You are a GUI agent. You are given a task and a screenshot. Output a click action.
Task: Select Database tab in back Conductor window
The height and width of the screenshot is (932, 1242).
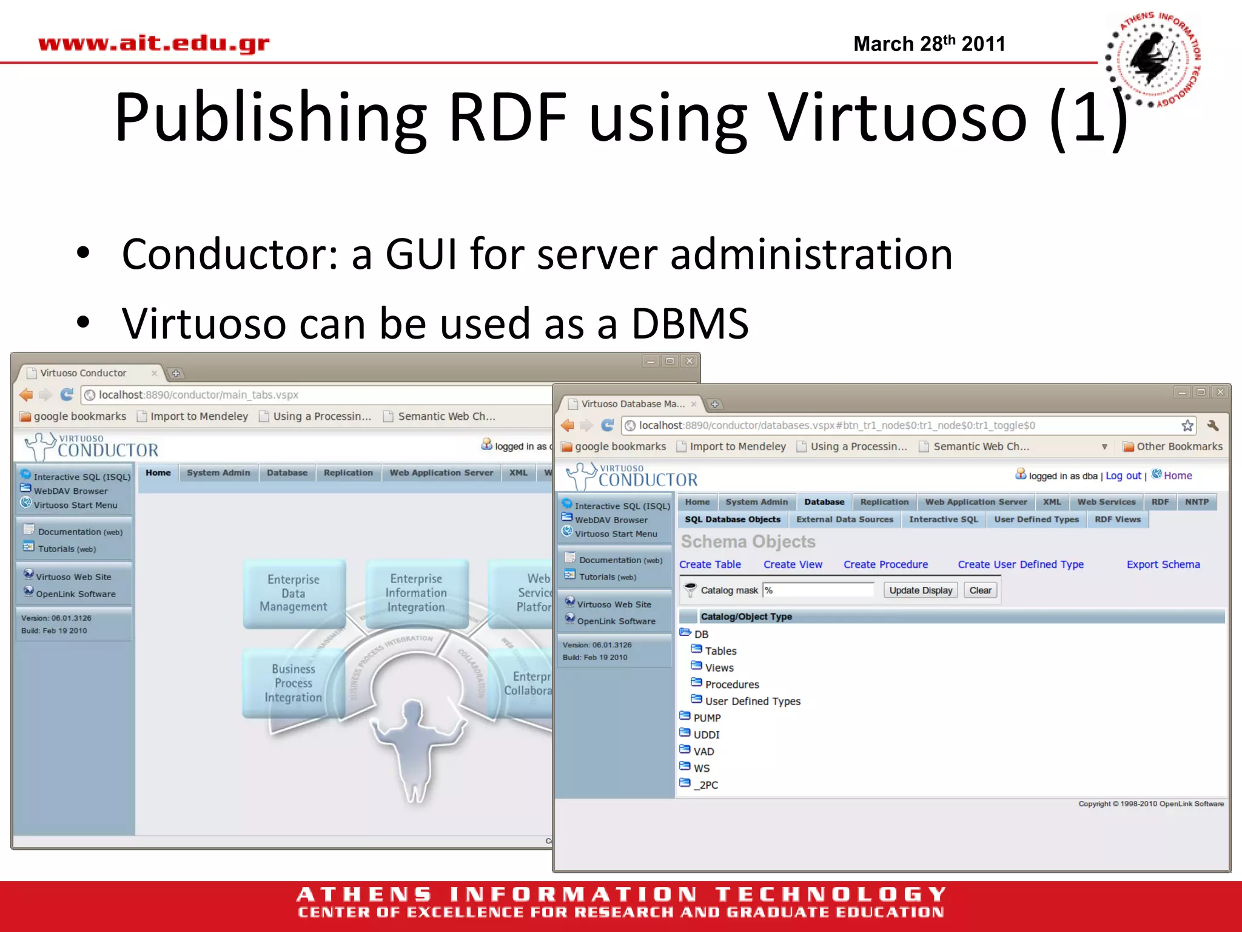(287, 473)
